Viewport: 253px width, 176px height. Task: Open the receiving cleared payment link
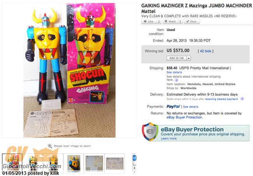click(221, 99)
